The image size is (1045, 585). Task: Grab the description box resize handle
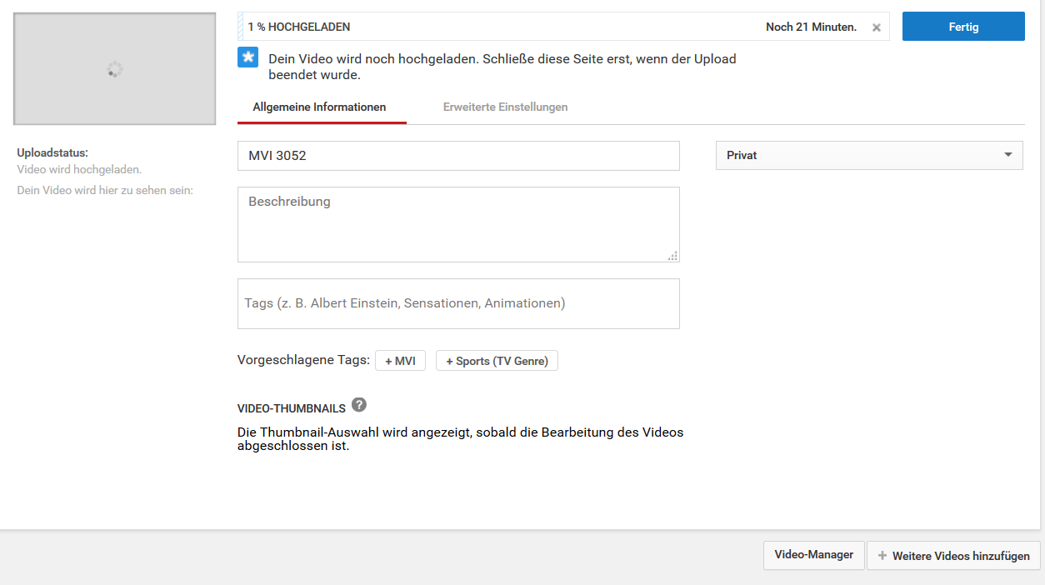(x=672, y=256)
